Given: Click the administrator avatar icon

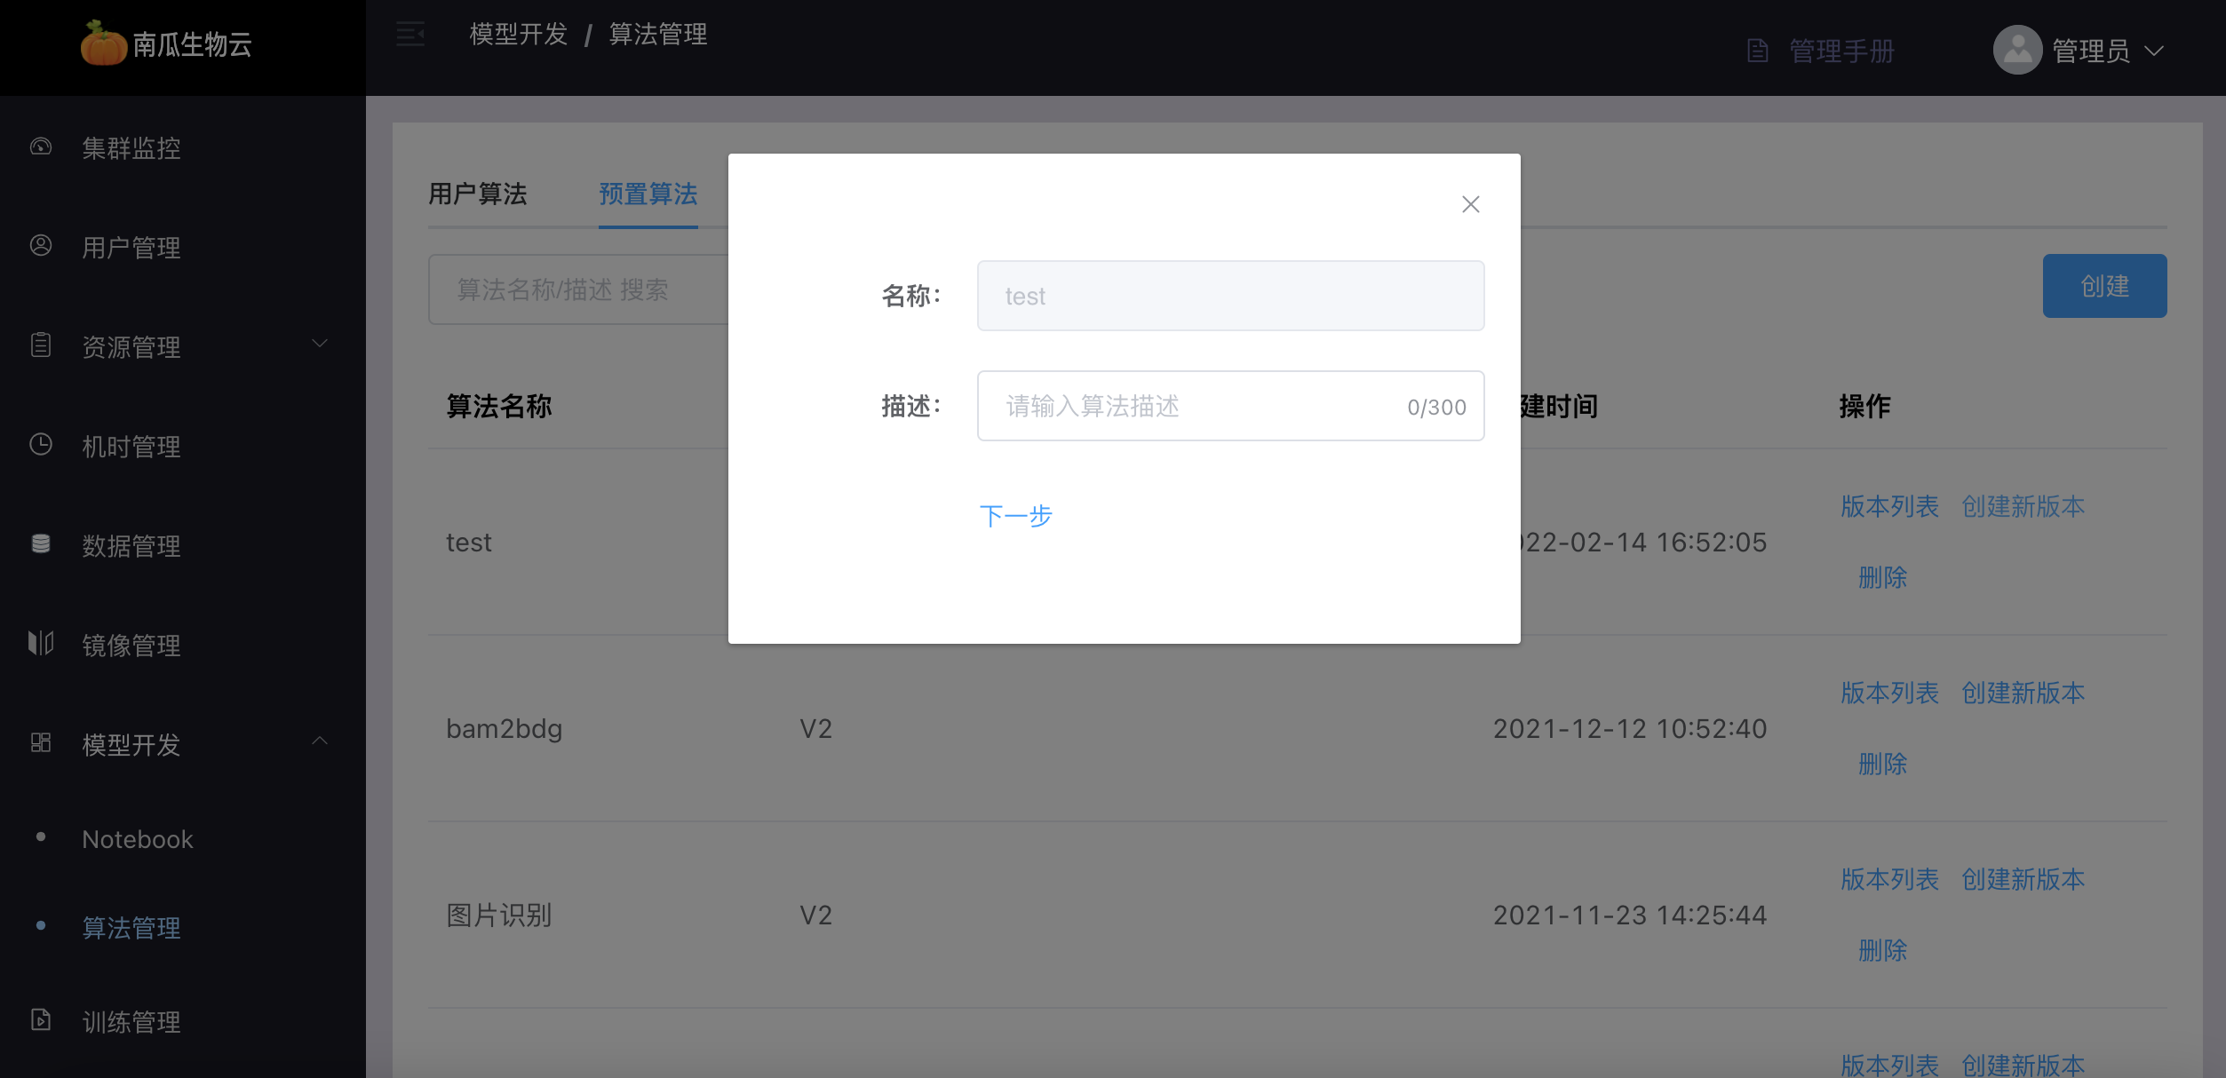Looking at the screenshot, I should tap(2017, 50).
